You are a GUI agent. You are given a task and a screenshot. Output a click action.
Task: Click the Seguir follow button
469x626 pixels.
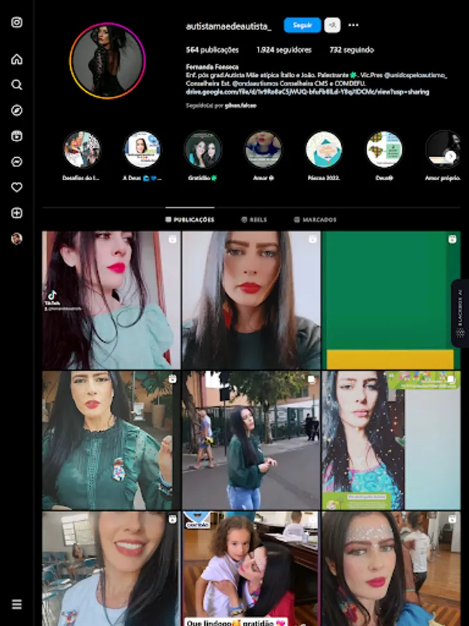coord(302,25)
